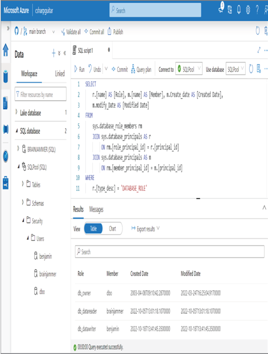Click the Query plan icon
This screenshot has height=354, width=268.
click(x=133, y=69)
